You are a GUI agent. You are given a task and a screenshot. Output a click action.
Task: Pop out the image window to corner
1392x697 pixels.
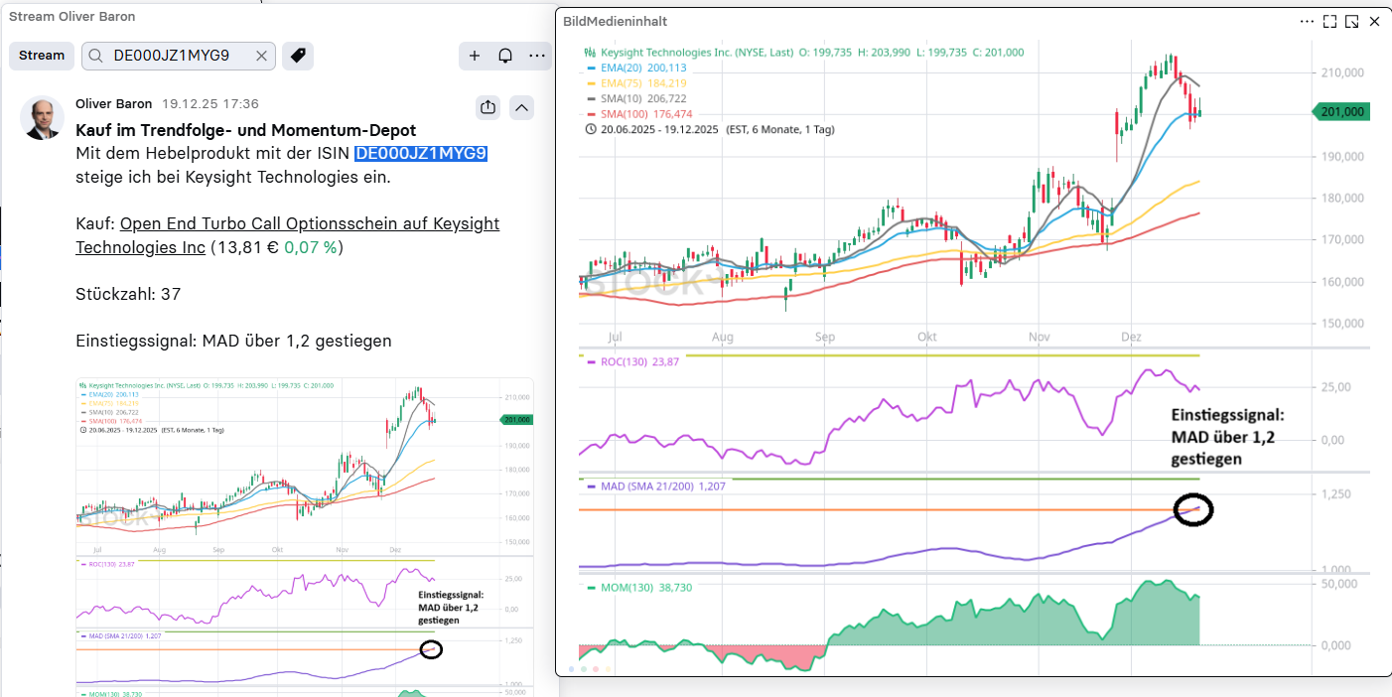pyautogui.click(x=1351, y=21)
